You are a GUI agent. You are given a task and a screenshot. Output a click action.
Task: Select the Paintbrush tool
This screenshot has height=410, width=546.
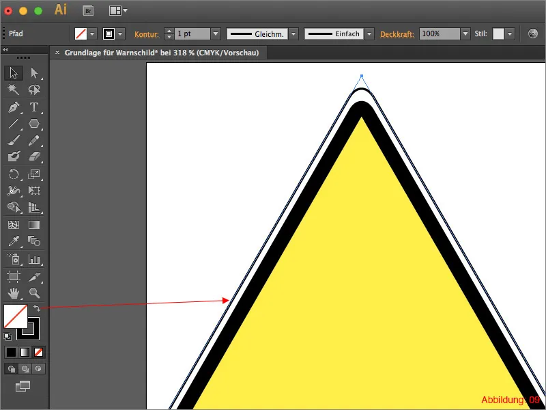(x=14, y=140)
